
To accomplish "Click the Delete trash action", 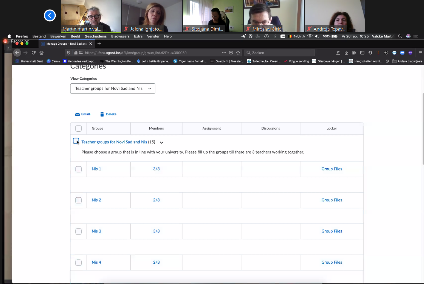I will (x=108, y=114).
